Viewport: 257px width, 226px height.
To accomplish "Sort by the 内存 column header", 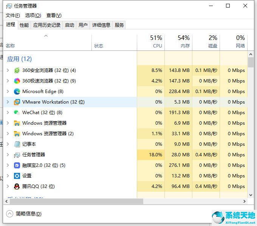I will point(178,42).
